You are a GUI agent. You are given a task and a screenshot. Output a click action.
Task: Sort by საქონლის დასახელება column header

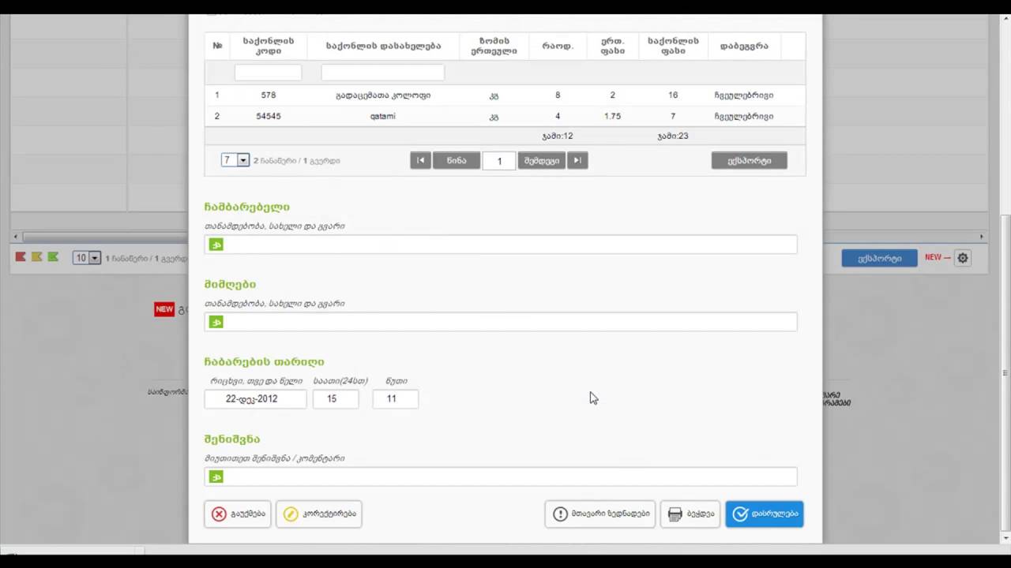pyautogui.click(x=383, y=46)
